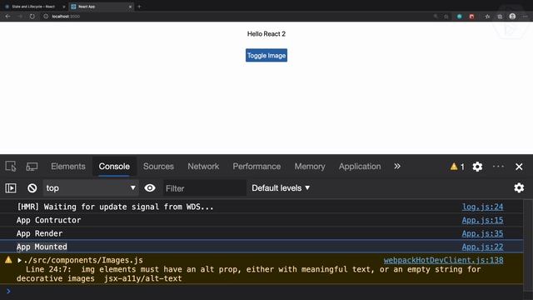Activate the inspect element picker tool

[11, 167]
